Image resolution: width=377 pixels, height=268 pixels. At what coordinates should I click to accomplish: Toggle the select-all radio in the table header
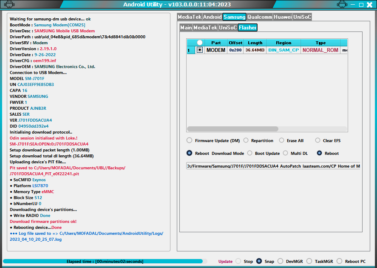pos(200,43)
